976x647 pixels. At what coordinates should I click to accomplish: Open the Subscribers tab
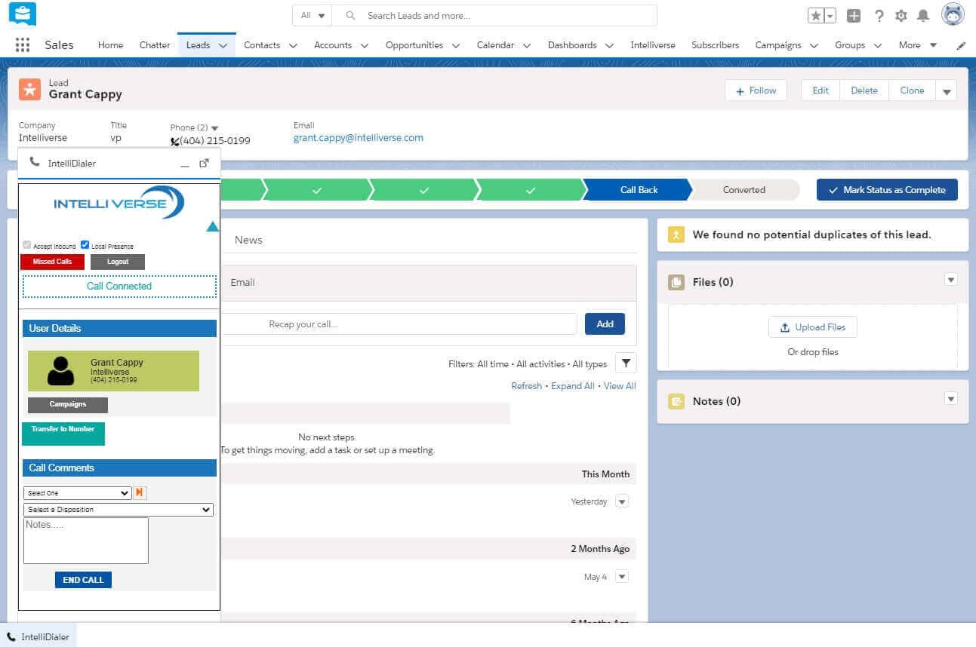pyautogui.click(x=716, y=45)
